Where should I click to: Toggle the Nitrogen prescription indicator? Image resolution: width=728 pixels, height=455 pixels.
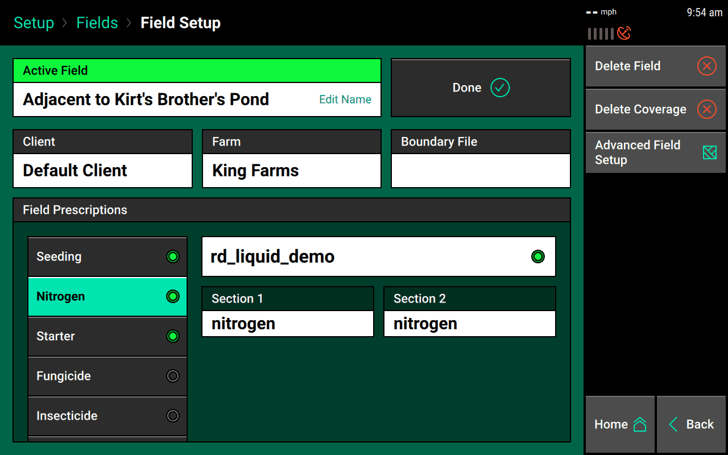coord(173,296)
